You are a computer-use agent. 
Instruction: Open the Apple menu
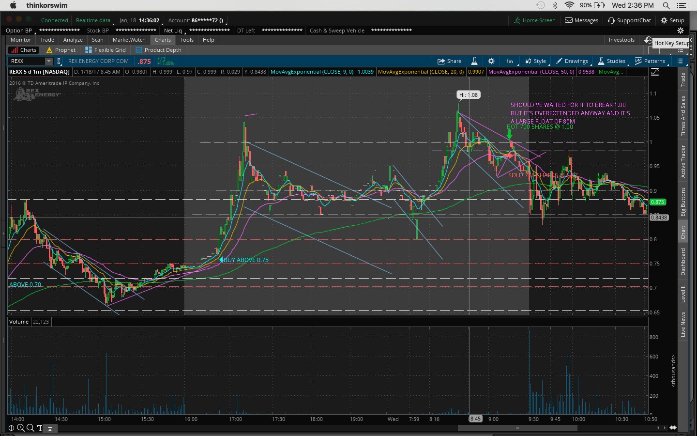(x=13, y=5)
